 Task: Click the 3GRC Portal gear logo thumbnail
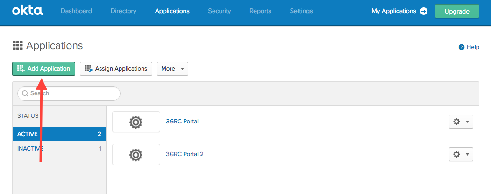coord(136,122)
